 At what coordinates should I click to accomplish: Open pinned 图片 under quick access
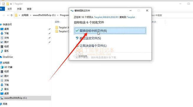[x=6, y=42]
